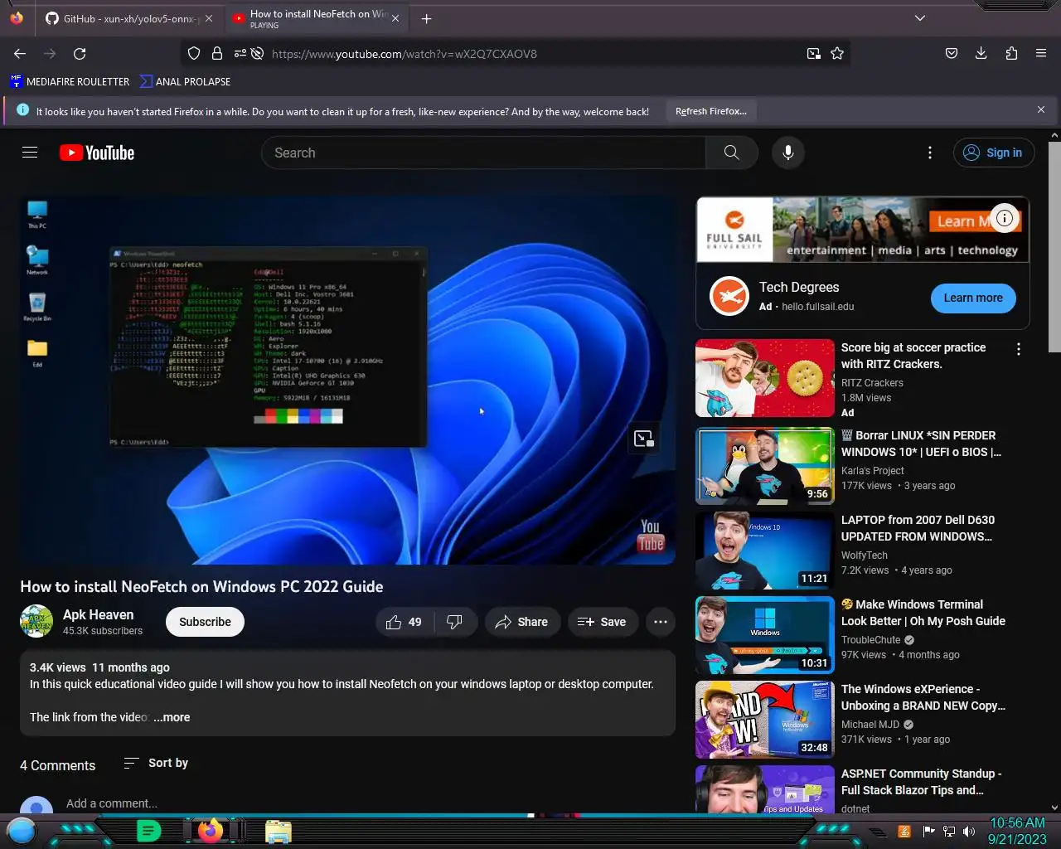Open picture-in-picture icon in address bar
1061x849 pixels.
814,53
